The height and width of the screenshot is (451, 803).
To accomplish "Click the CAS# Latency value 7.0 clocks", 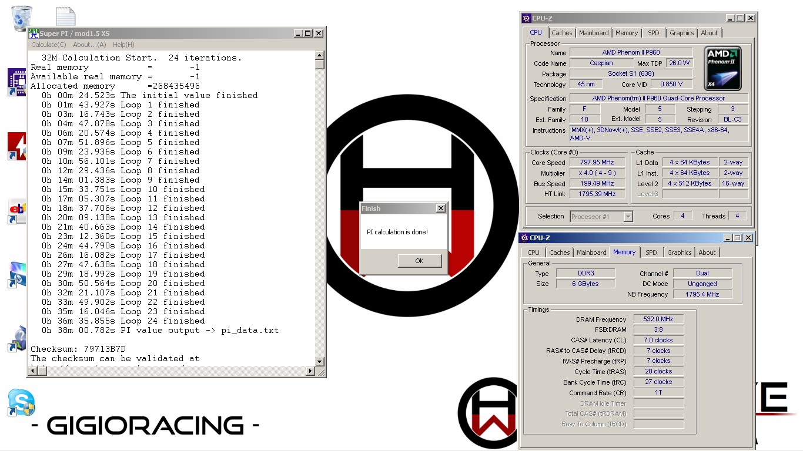I will pos(658,340).
